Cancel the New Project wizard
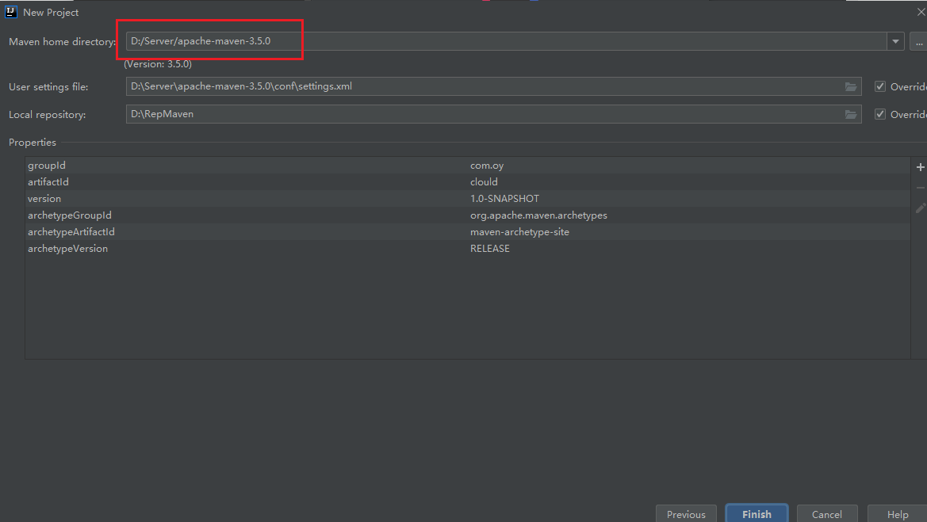927x522 pixels. (826, 514)
